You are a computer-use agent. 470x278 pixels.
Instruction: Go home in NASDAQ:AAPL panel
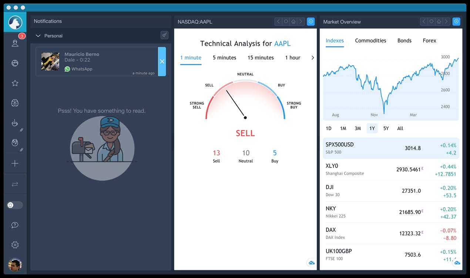click(293, 21)
